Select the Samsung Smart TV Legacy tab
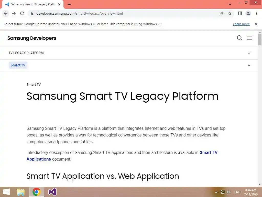Image resolution: width=262 pixels, height=197 pixels. pos(33,5)
